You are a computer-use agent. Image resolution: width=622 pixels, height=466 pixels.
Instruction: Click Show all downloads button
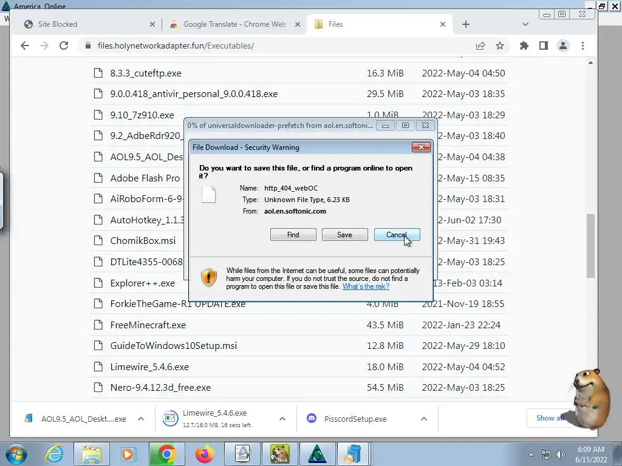550,418
